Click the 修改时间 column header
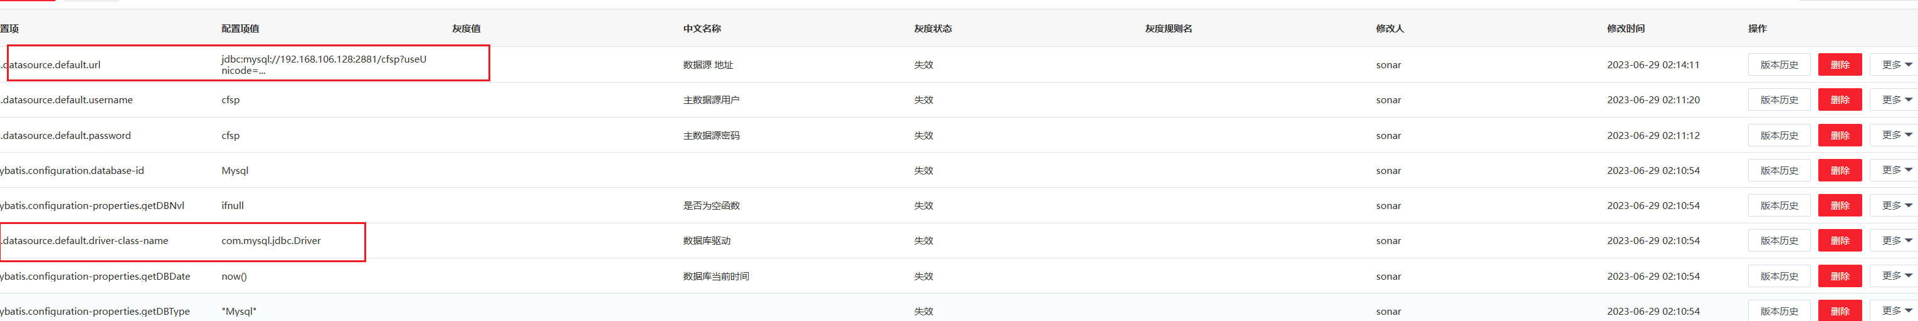 click(x=1625, y=28)
